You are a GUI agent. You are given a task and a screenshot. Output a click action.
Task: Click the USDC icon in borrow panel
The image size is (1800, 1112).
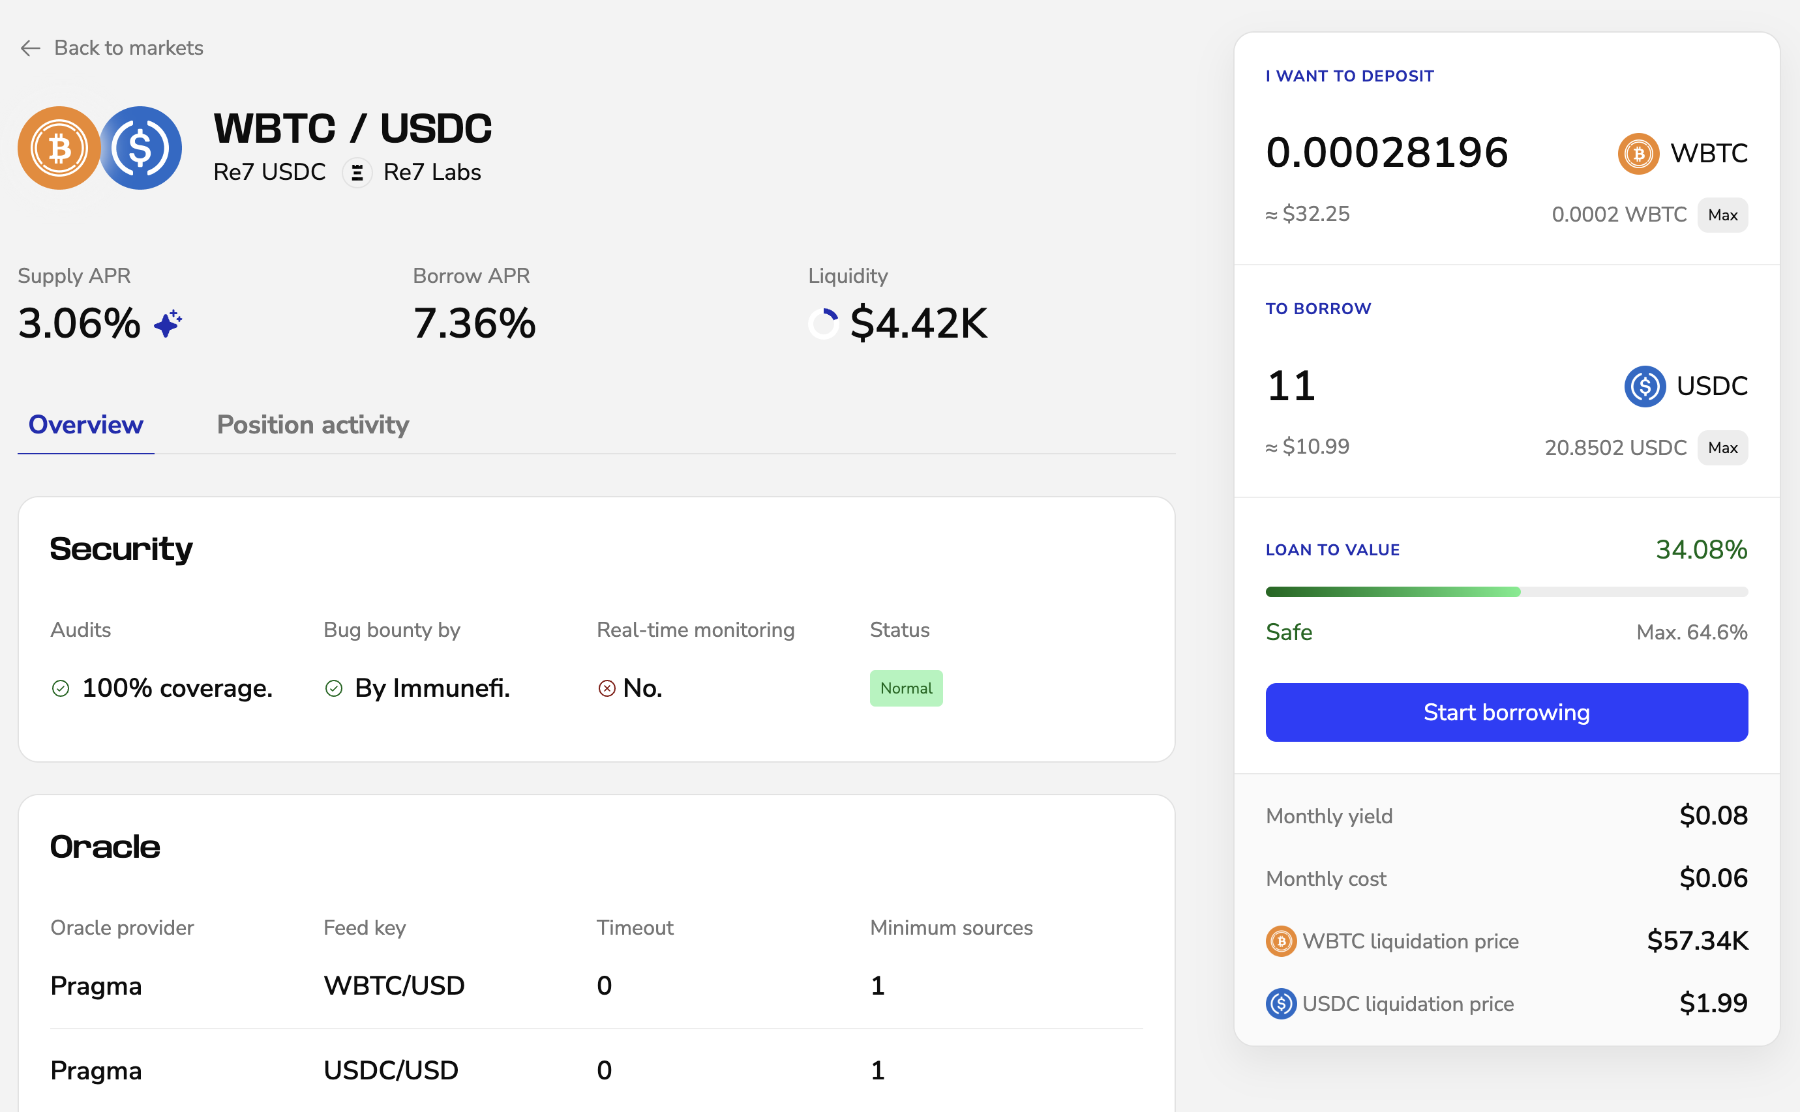pos(1644,386)
